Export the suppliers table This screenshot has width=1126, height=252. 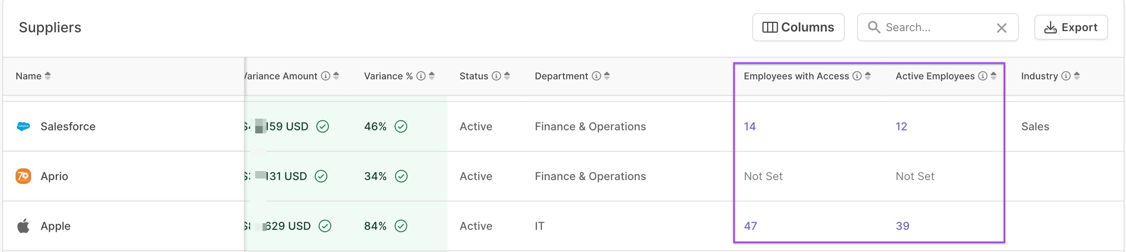click(1071, 28)
